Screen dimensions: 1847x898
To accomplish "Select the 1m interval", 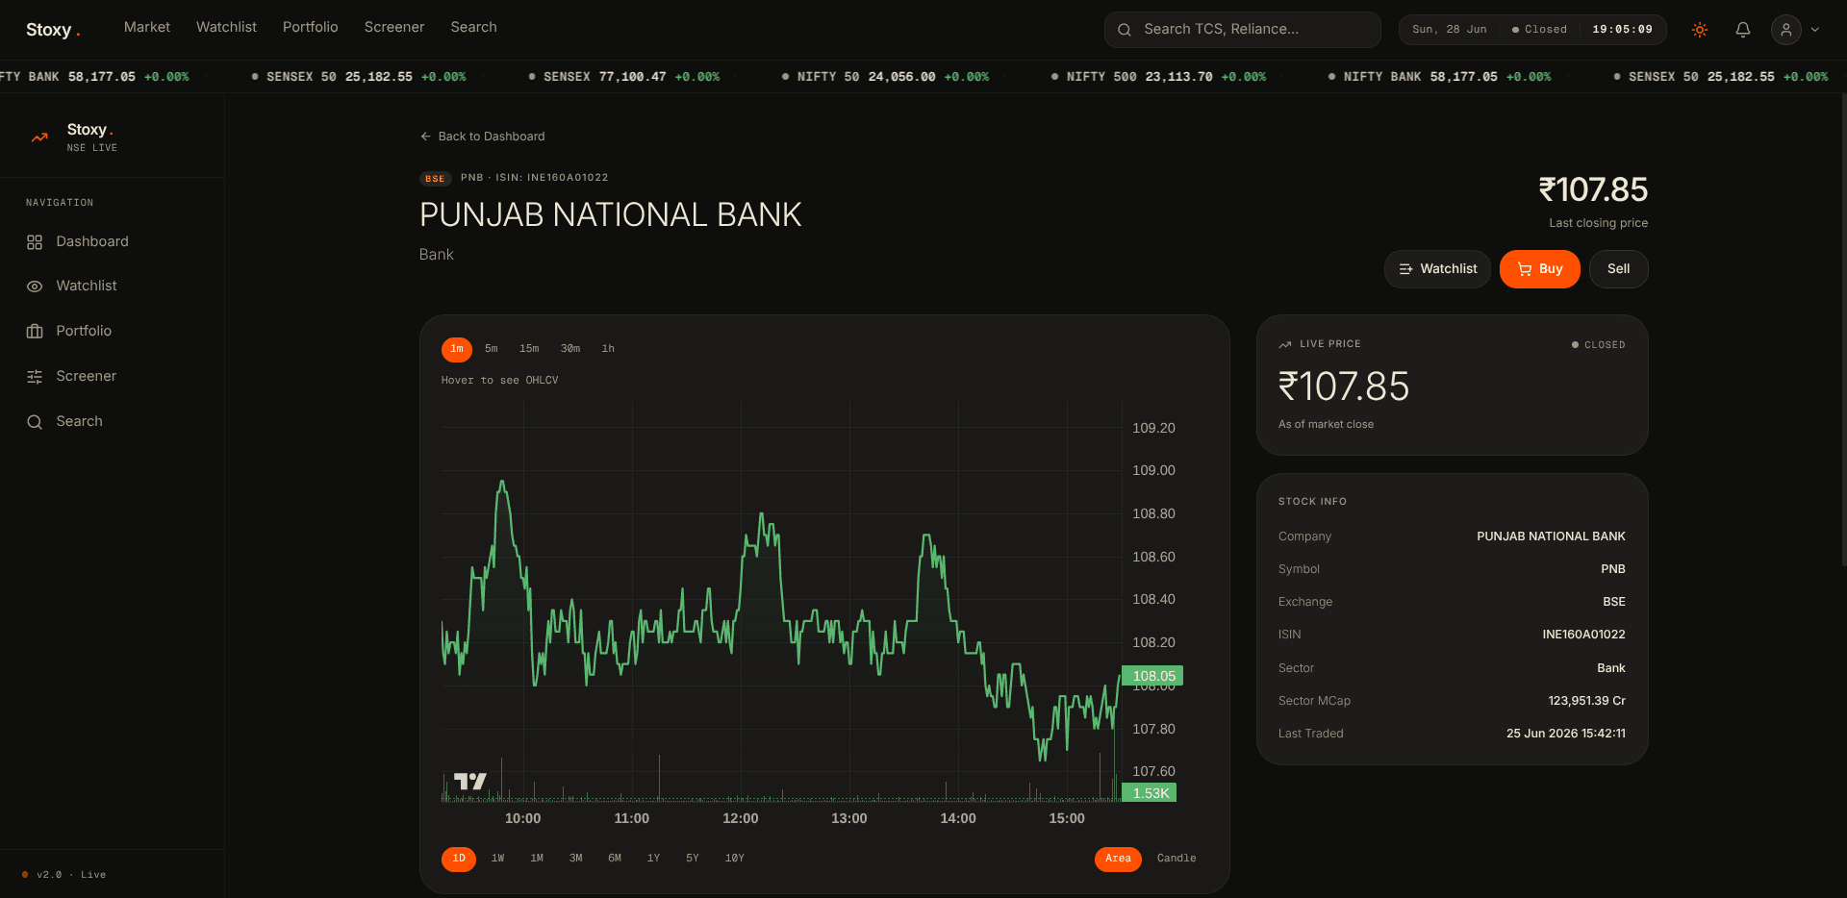I will coord(457,349).
